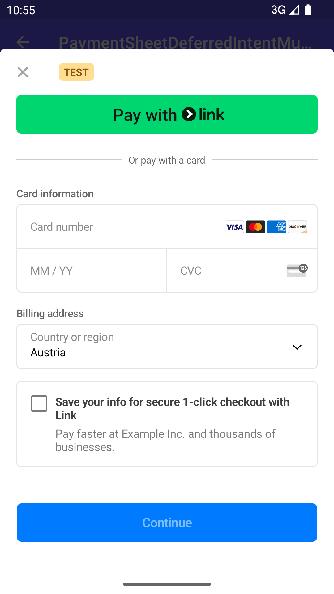The width and height of the screenshot is (334, 594).
Task: Tap the CVC card hint icon
Action: pos(297,271)
